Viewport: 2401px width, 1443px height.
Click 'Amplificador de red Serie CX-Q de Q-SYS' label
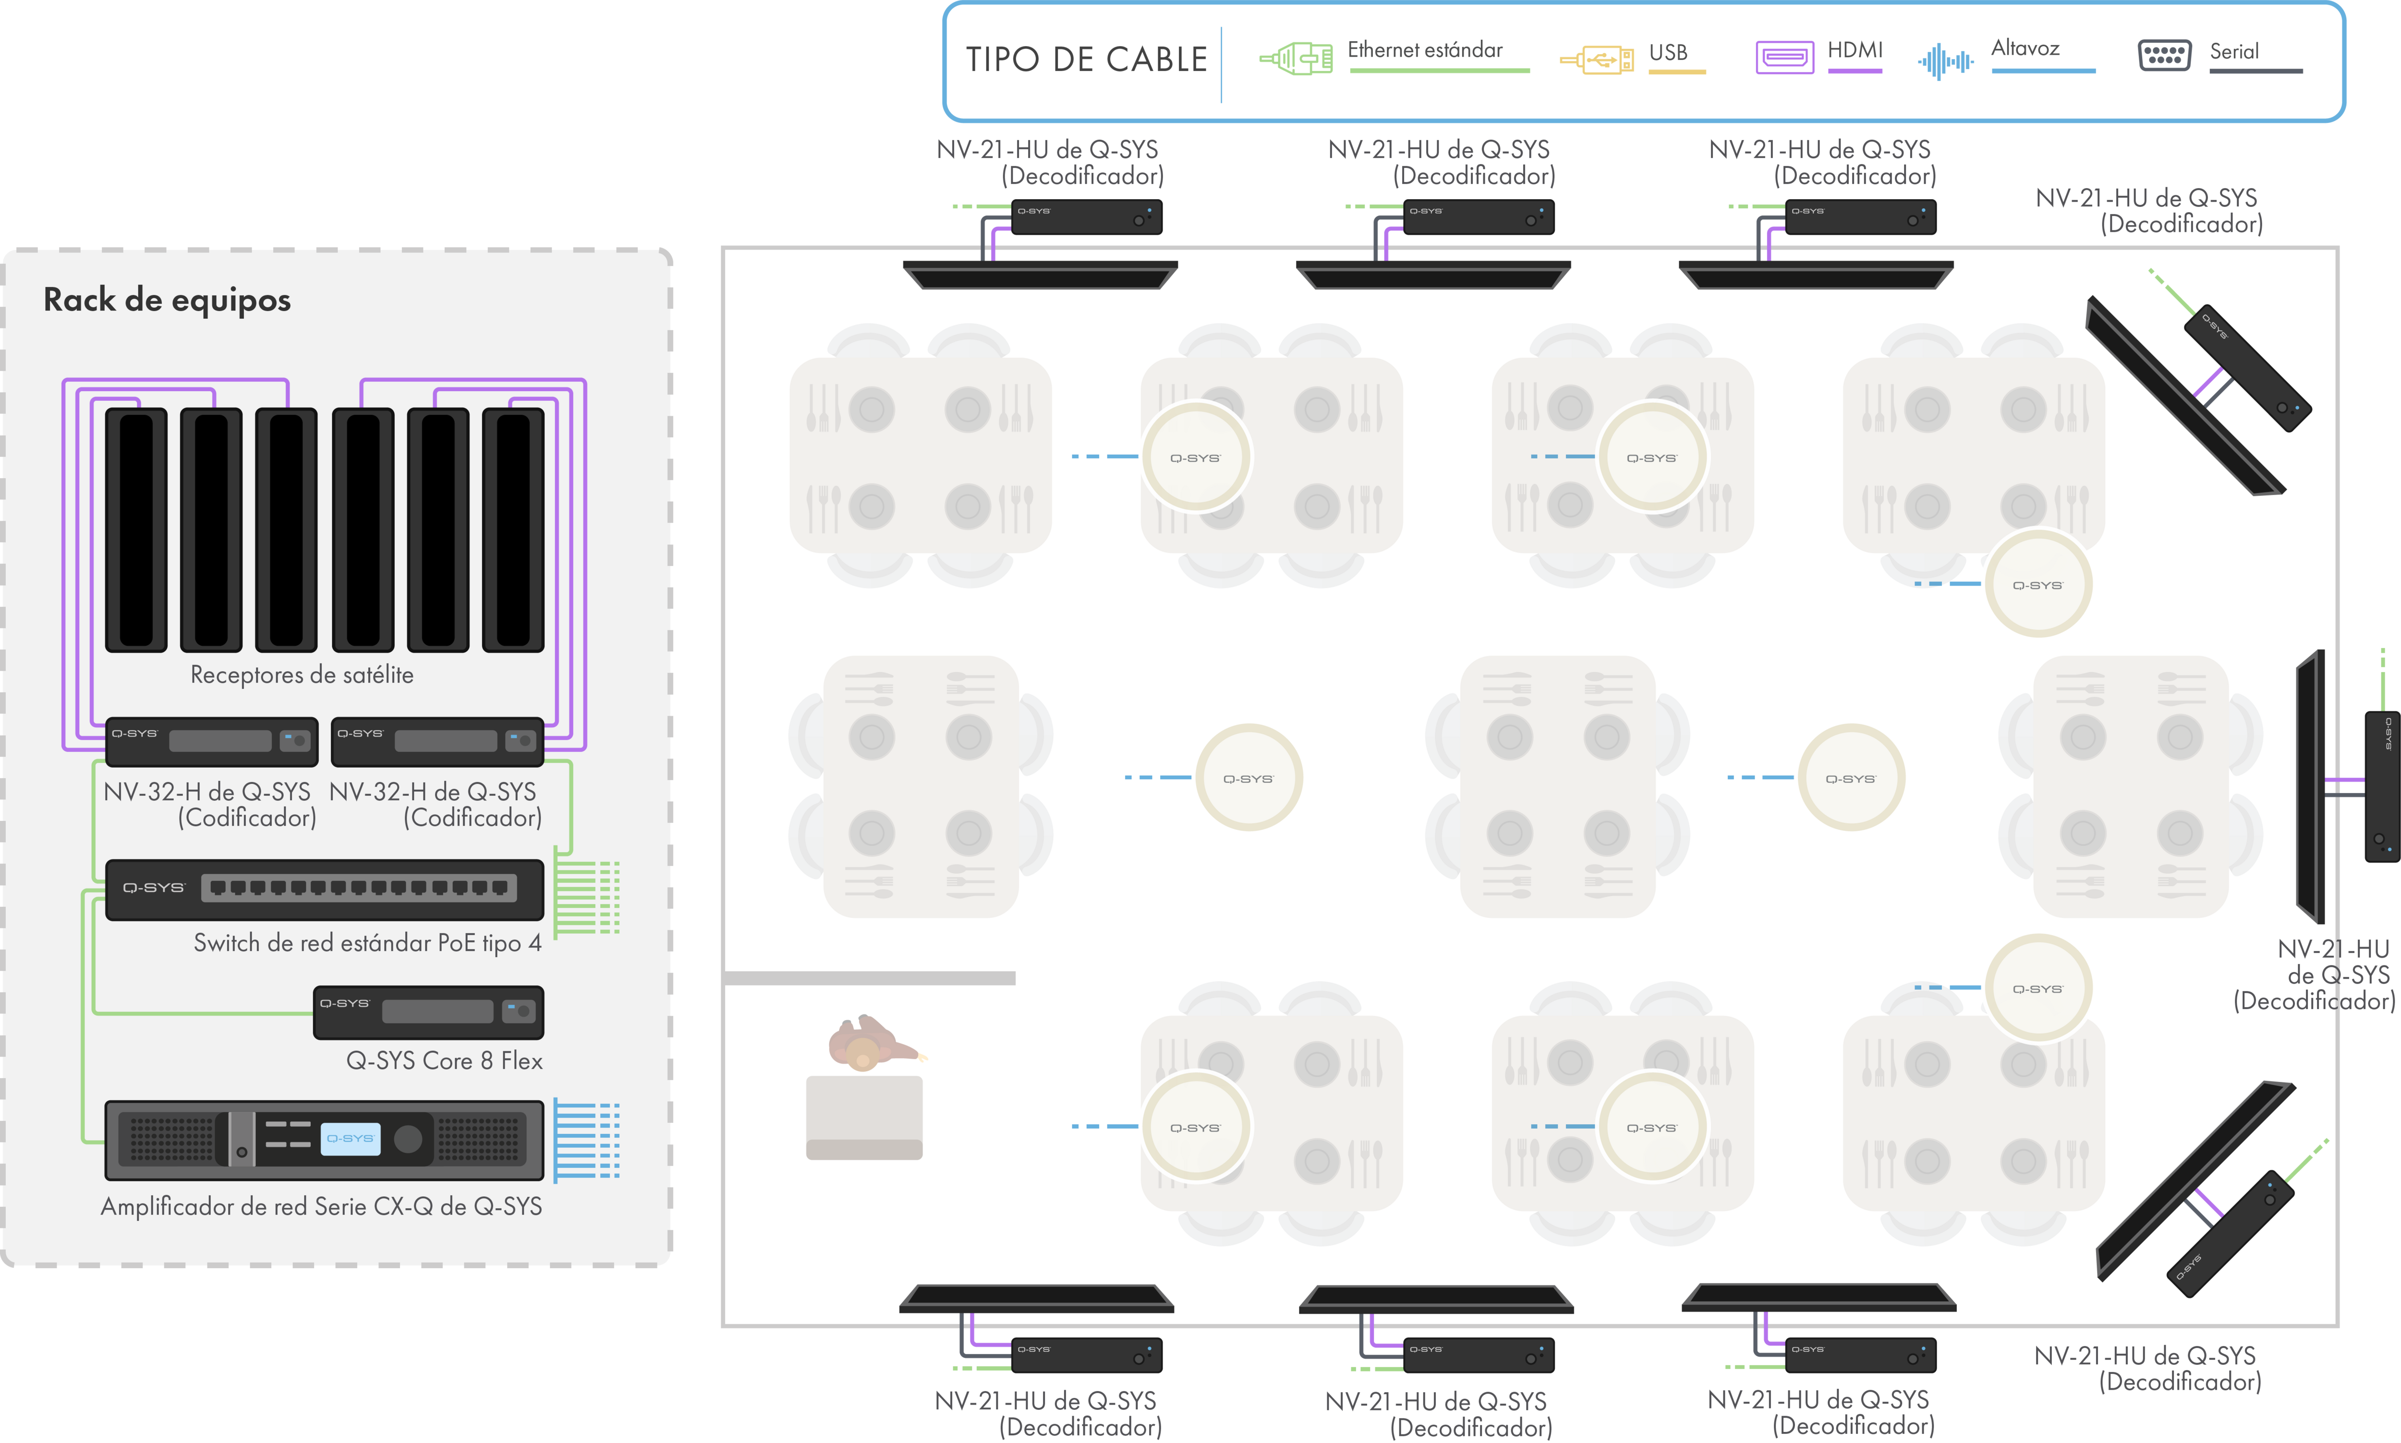tap(322, 1207)
